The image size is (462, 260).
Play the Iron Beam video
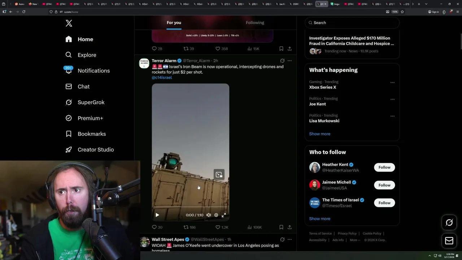157,215
